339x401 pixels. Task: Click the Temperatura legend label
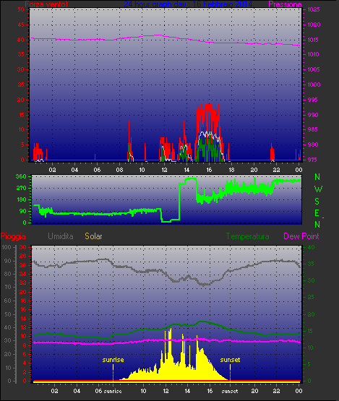click(x=247, y=236)
